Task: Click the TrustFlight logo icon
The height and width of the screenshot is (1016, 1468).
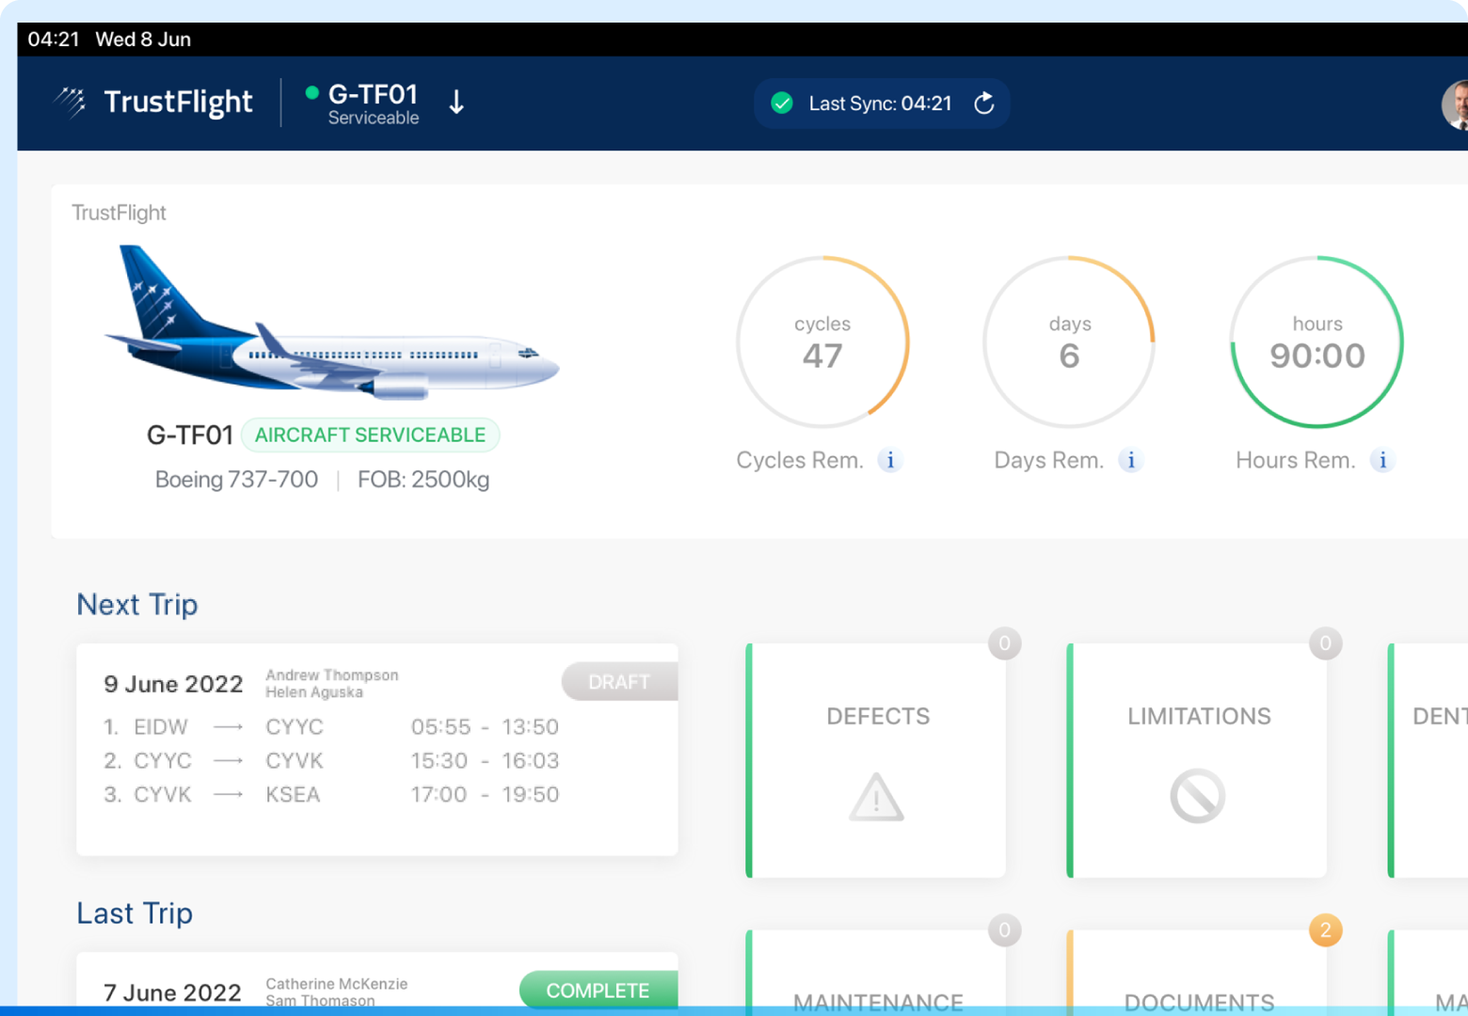Action: (71, 102)
